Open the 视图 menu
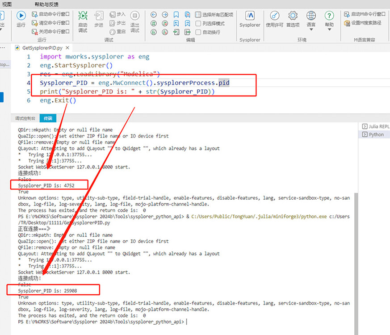Viewport: 390px width, 335px height. pyautogui.click(x=7, y=4)
